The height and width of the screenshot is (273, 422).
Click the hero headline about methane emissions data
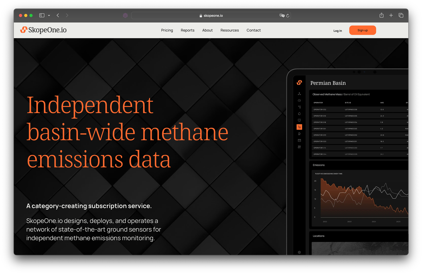pos(127,132)
